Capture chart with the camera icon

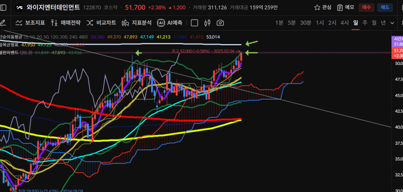[x=220, y=23]
